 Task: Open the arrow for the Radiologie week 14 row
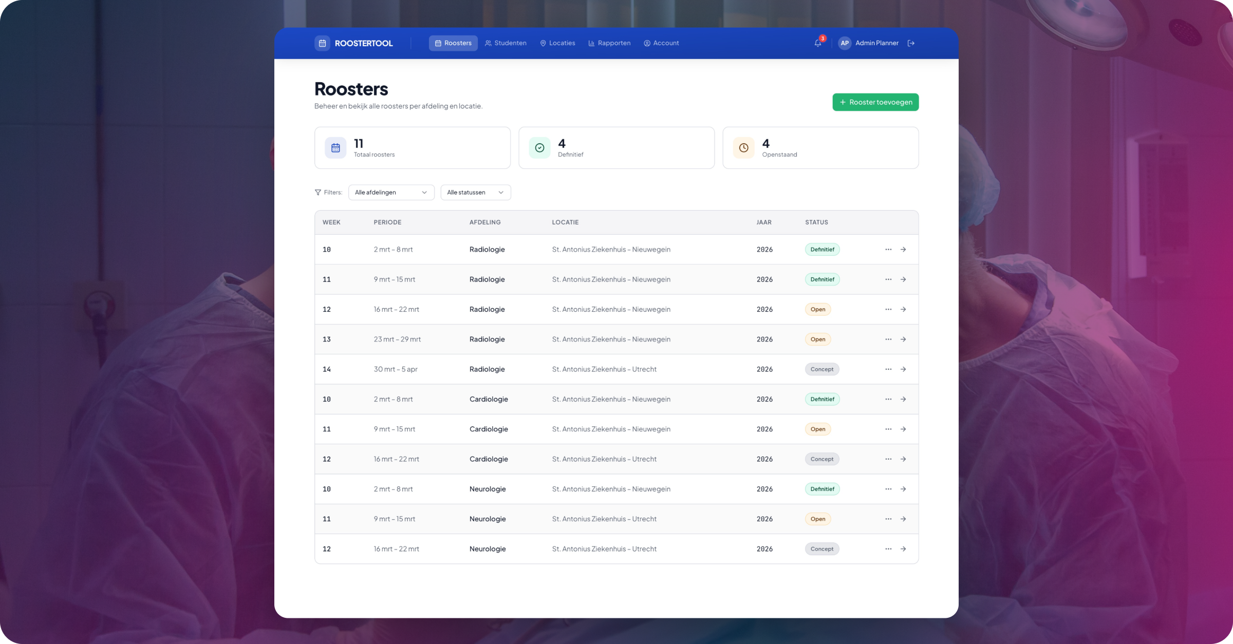click(x=903, y=369)
